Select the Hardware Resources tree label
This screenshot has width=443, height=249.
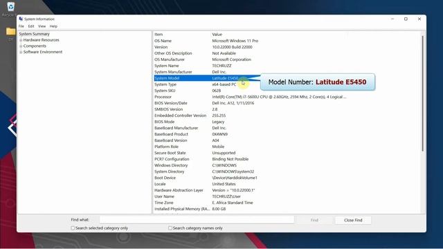42,40
